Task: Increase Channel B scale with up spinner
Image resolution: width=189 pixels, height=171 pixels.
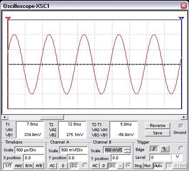Action: coord(127,148)
